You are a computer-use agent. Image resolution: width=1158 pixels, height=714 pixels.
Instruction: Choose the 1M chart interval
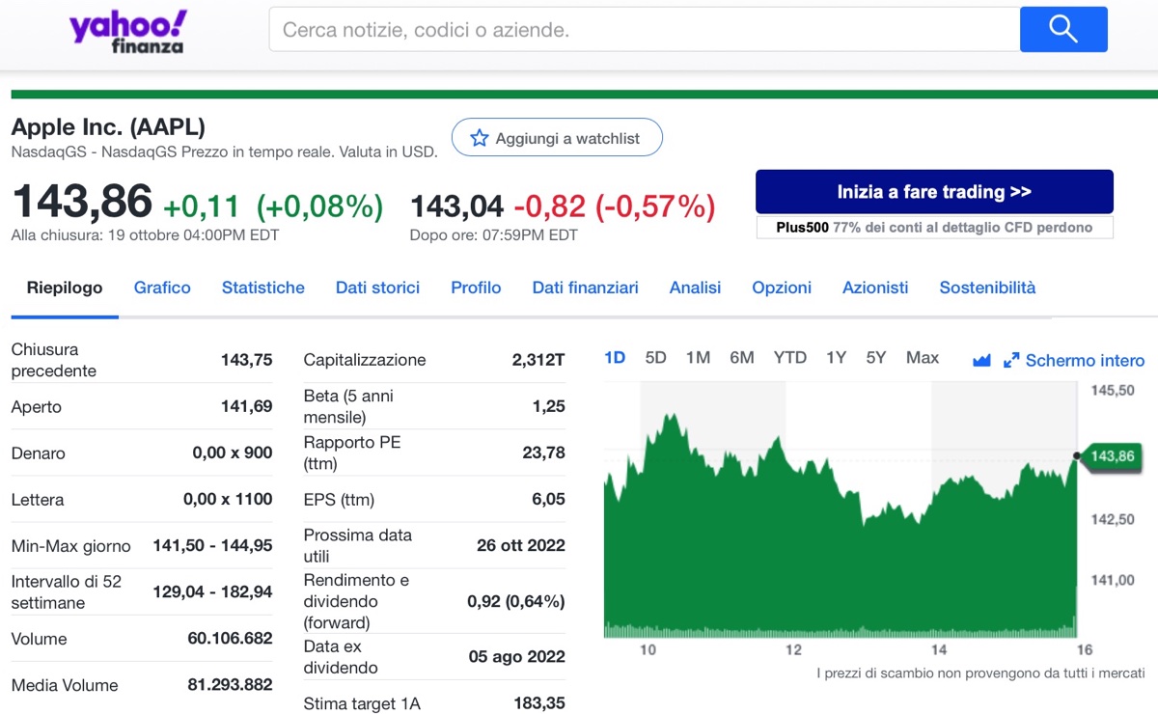click(698, 357)
